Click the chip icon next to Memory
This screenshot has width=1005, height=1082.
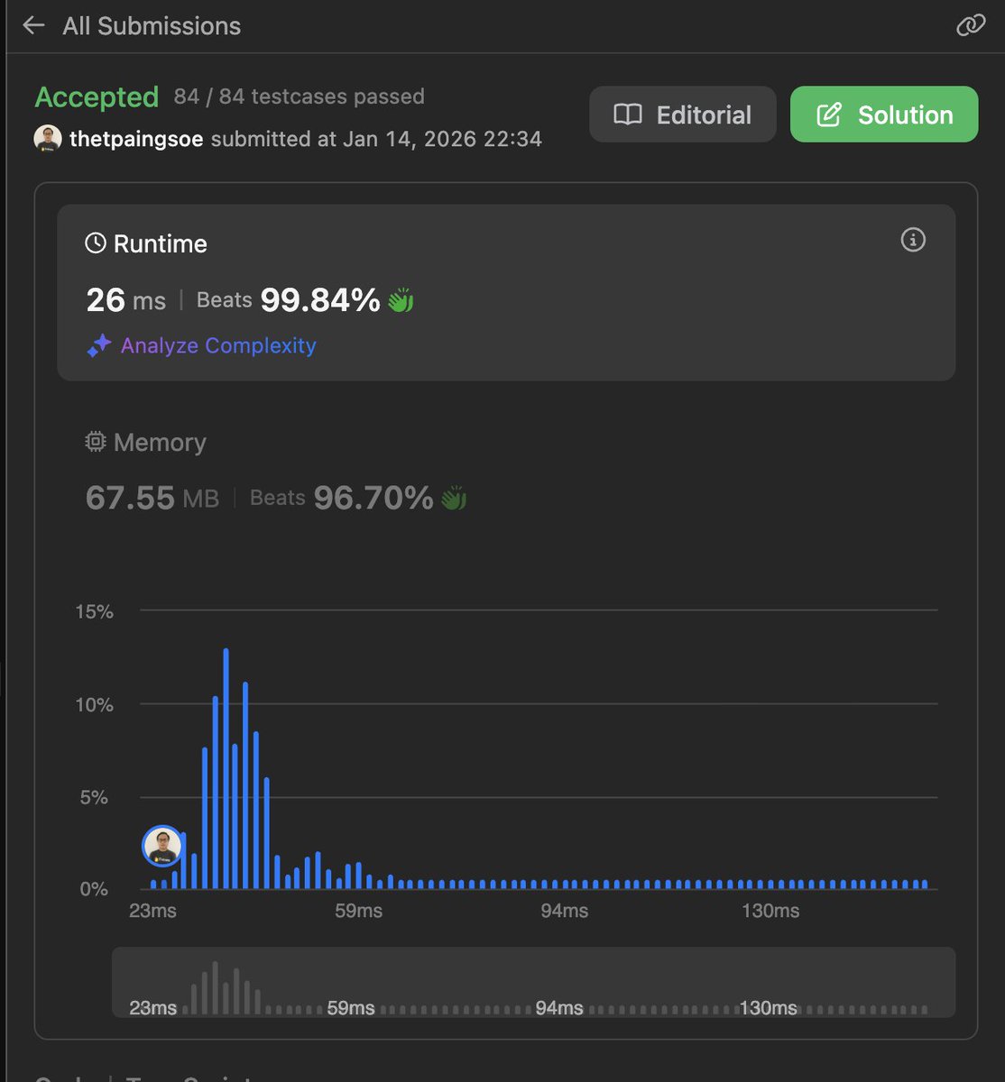pos(96,442)
